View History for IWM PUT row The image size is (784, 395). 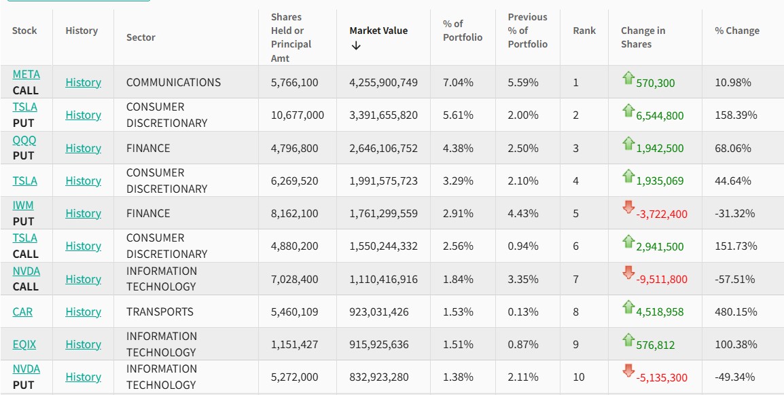[x=83, y=213]
